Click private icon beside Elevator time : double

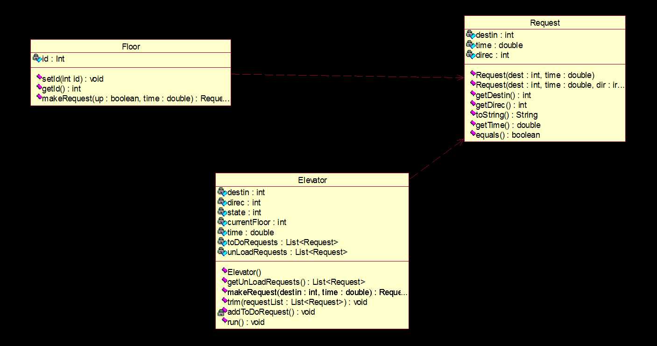222,232
